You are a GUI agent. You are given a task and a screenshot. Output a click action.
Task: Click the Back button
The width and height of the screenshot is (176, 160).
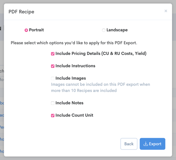coord(129,144)
